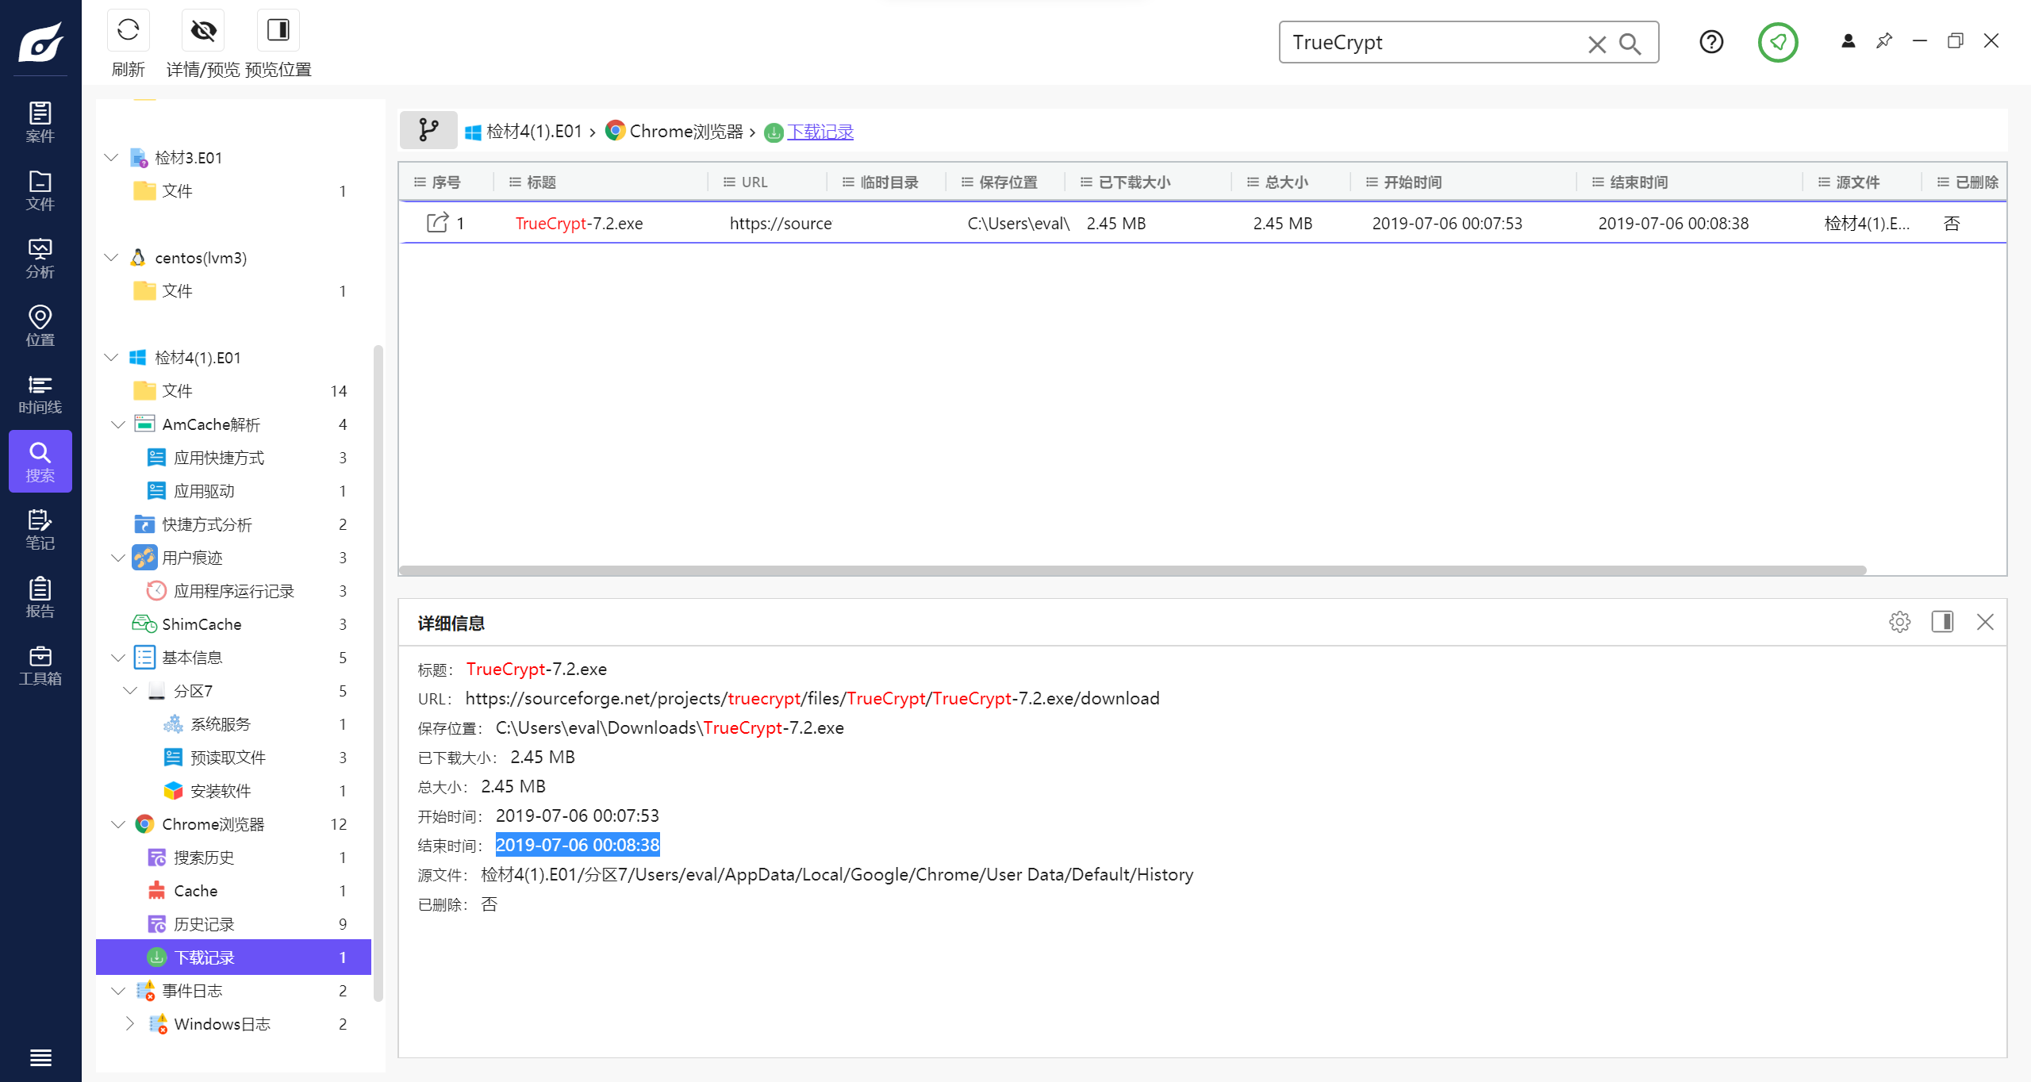This screenshot has width=2031, height=1082.
Task: Open the user account icon
Action: 1848,40
